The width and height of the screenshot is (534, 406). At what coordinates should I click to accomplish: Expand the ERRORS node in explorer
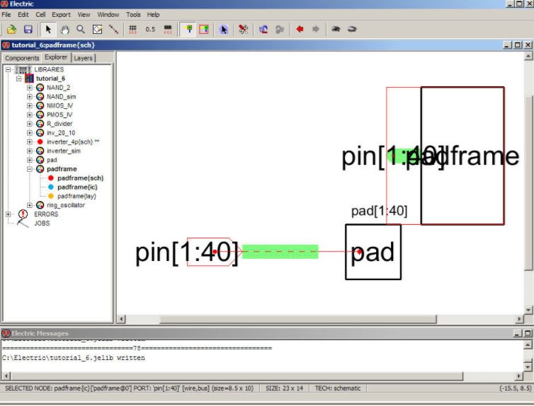point(8,214)
